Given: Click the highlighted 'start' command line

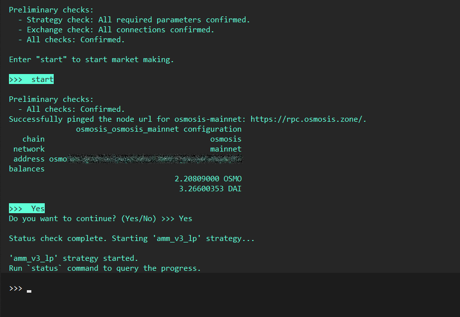Looking at the screenshot, I should tap(31, 79).
